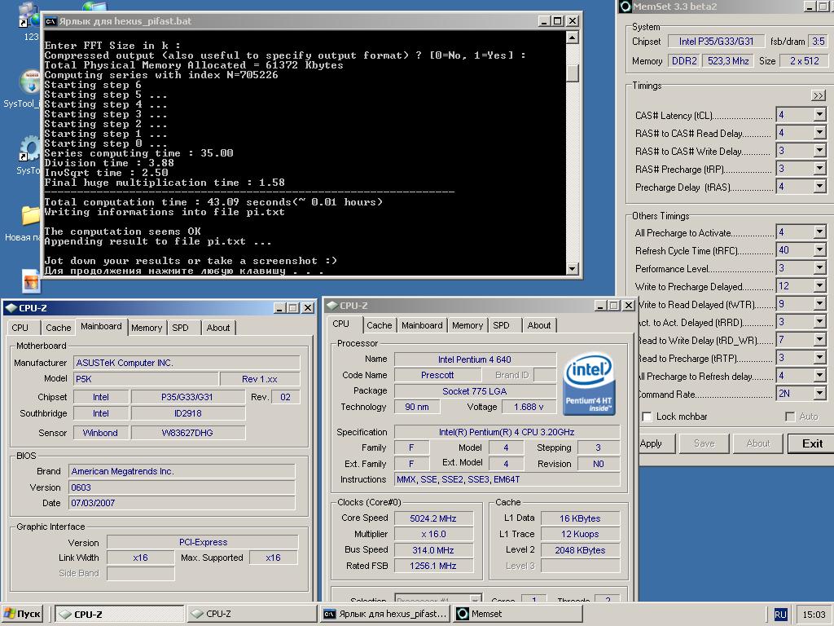Expand the Write to Precharge Delayed dropdown
Viewport: 834px width, 626px height.
click(819, 286)
